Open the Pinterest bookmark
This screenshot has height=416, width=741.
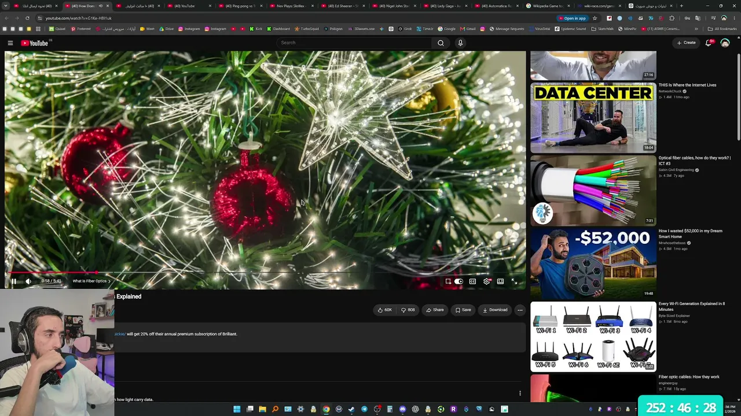[81, 29]
